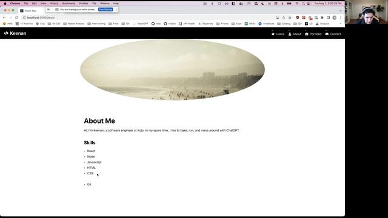Click the Node skill item
Viewport: 388px width, 218px height.
[x=91, y=157]
